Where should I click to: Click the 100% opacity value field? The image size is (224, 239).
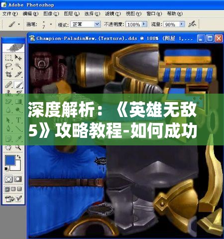pos(134,24)
